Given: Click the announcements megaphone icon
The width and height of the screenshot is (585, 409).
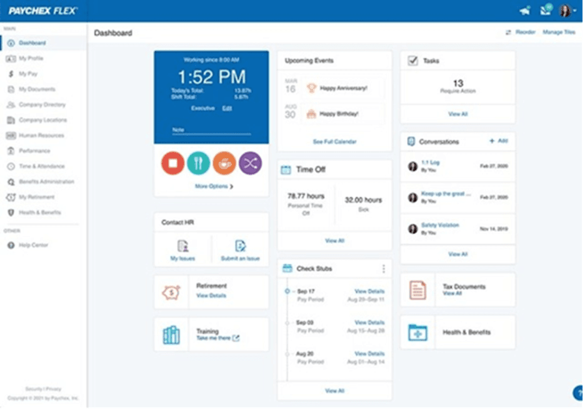Looking at the screenshot, I should (525, 11).
